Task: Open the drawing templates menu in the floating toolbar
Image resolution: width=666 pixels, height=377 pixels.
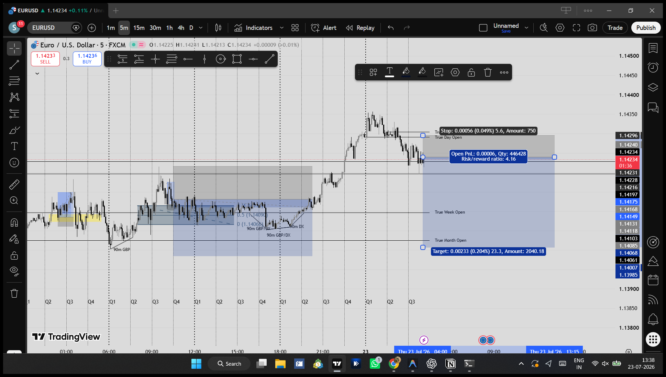Action: 373,72
